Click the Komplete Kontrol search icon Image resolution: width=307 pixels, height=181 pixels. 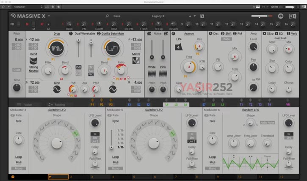tap(3, 7)
